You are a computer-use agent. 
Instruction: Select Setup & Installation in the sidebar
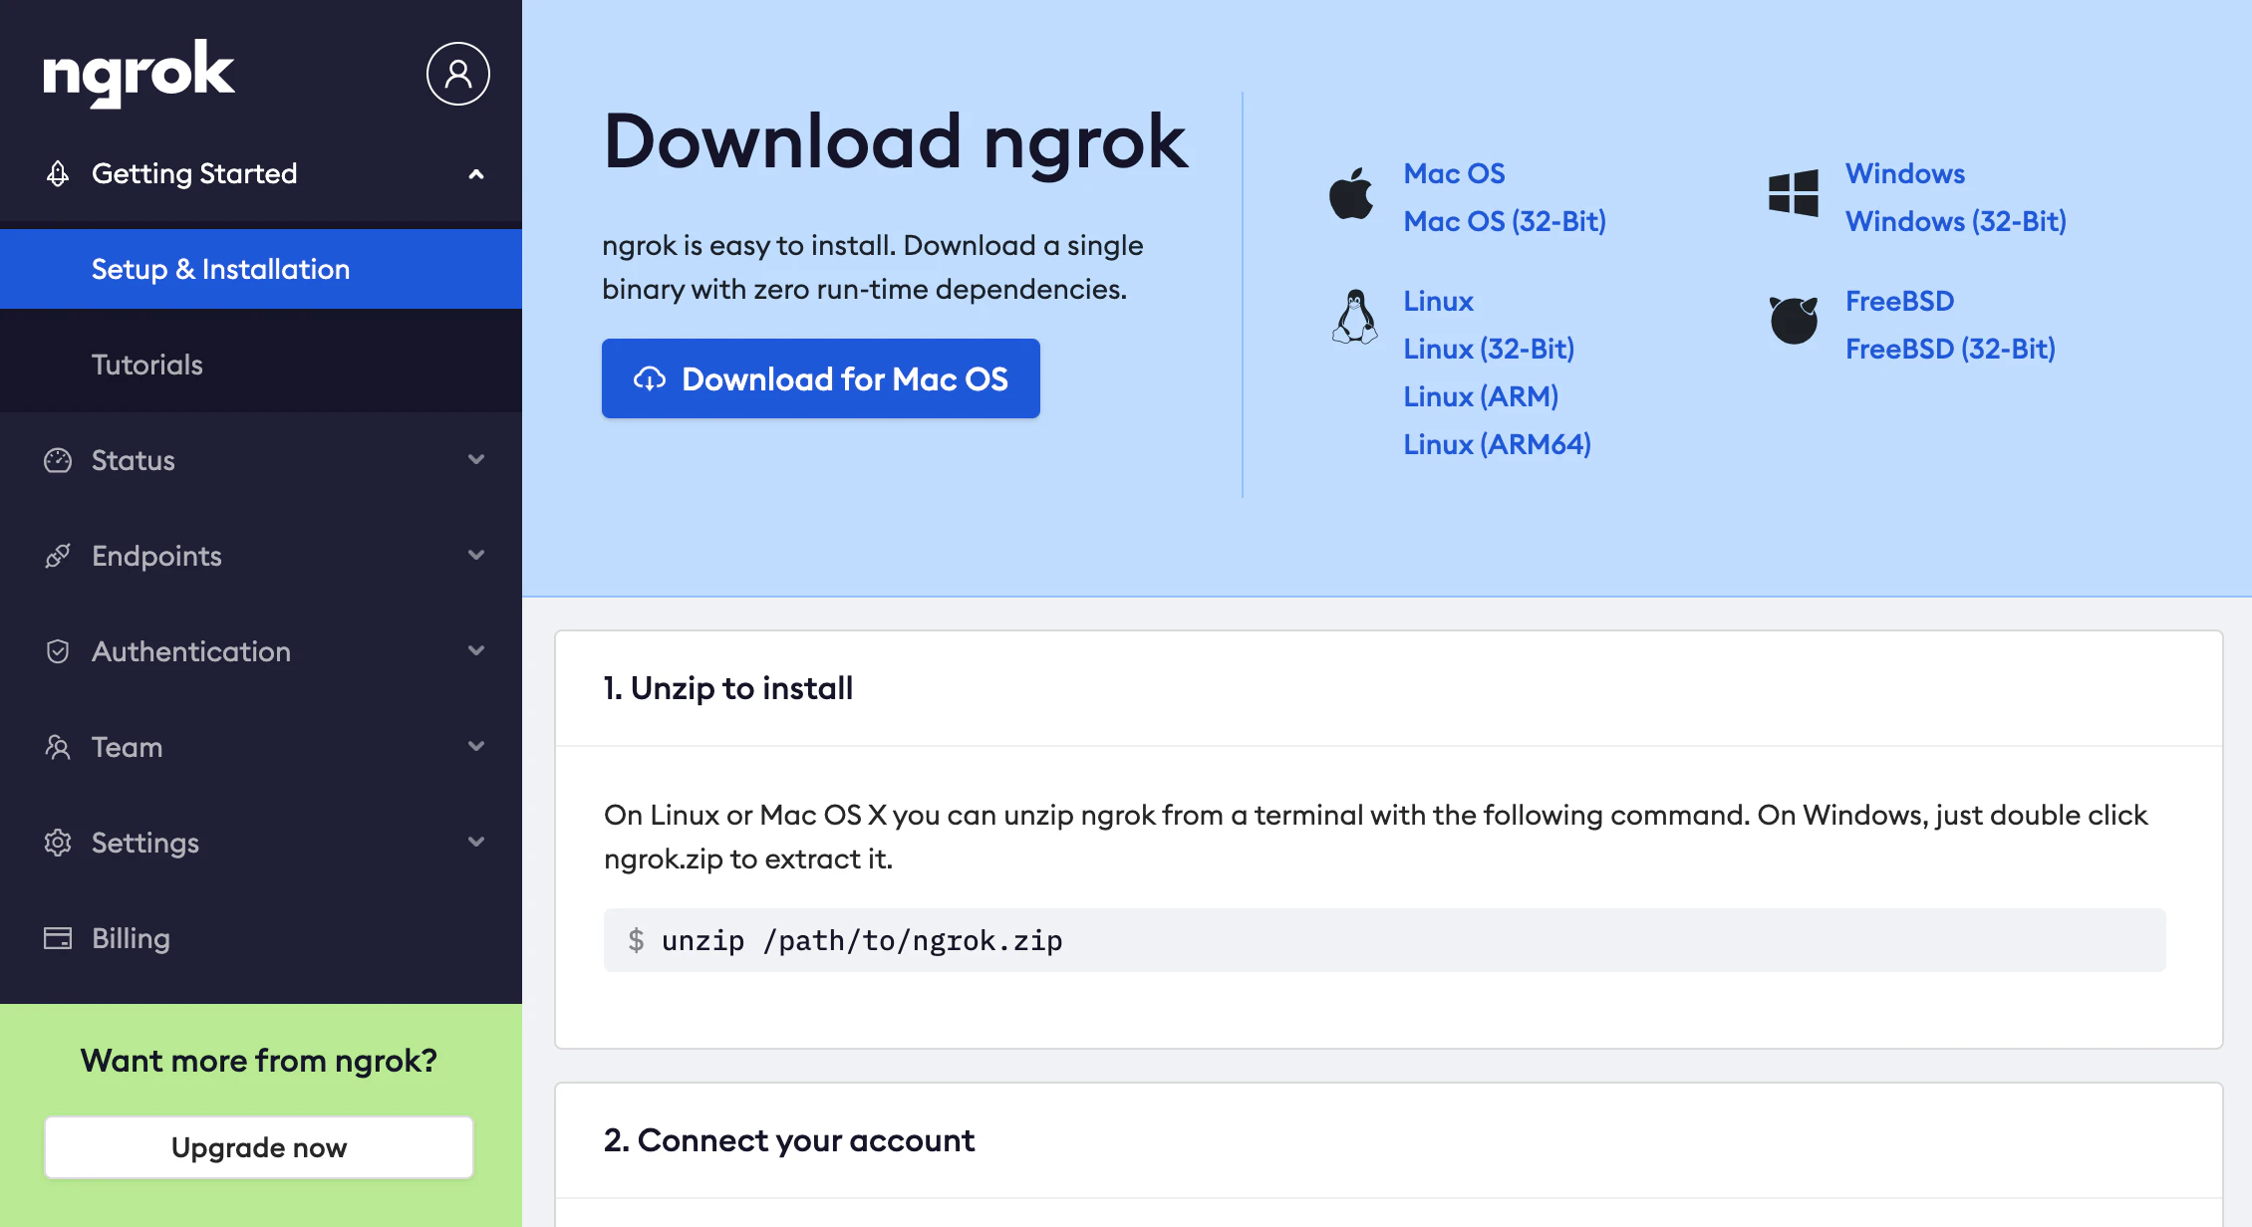pyautogui.click(x=220, y=269)
